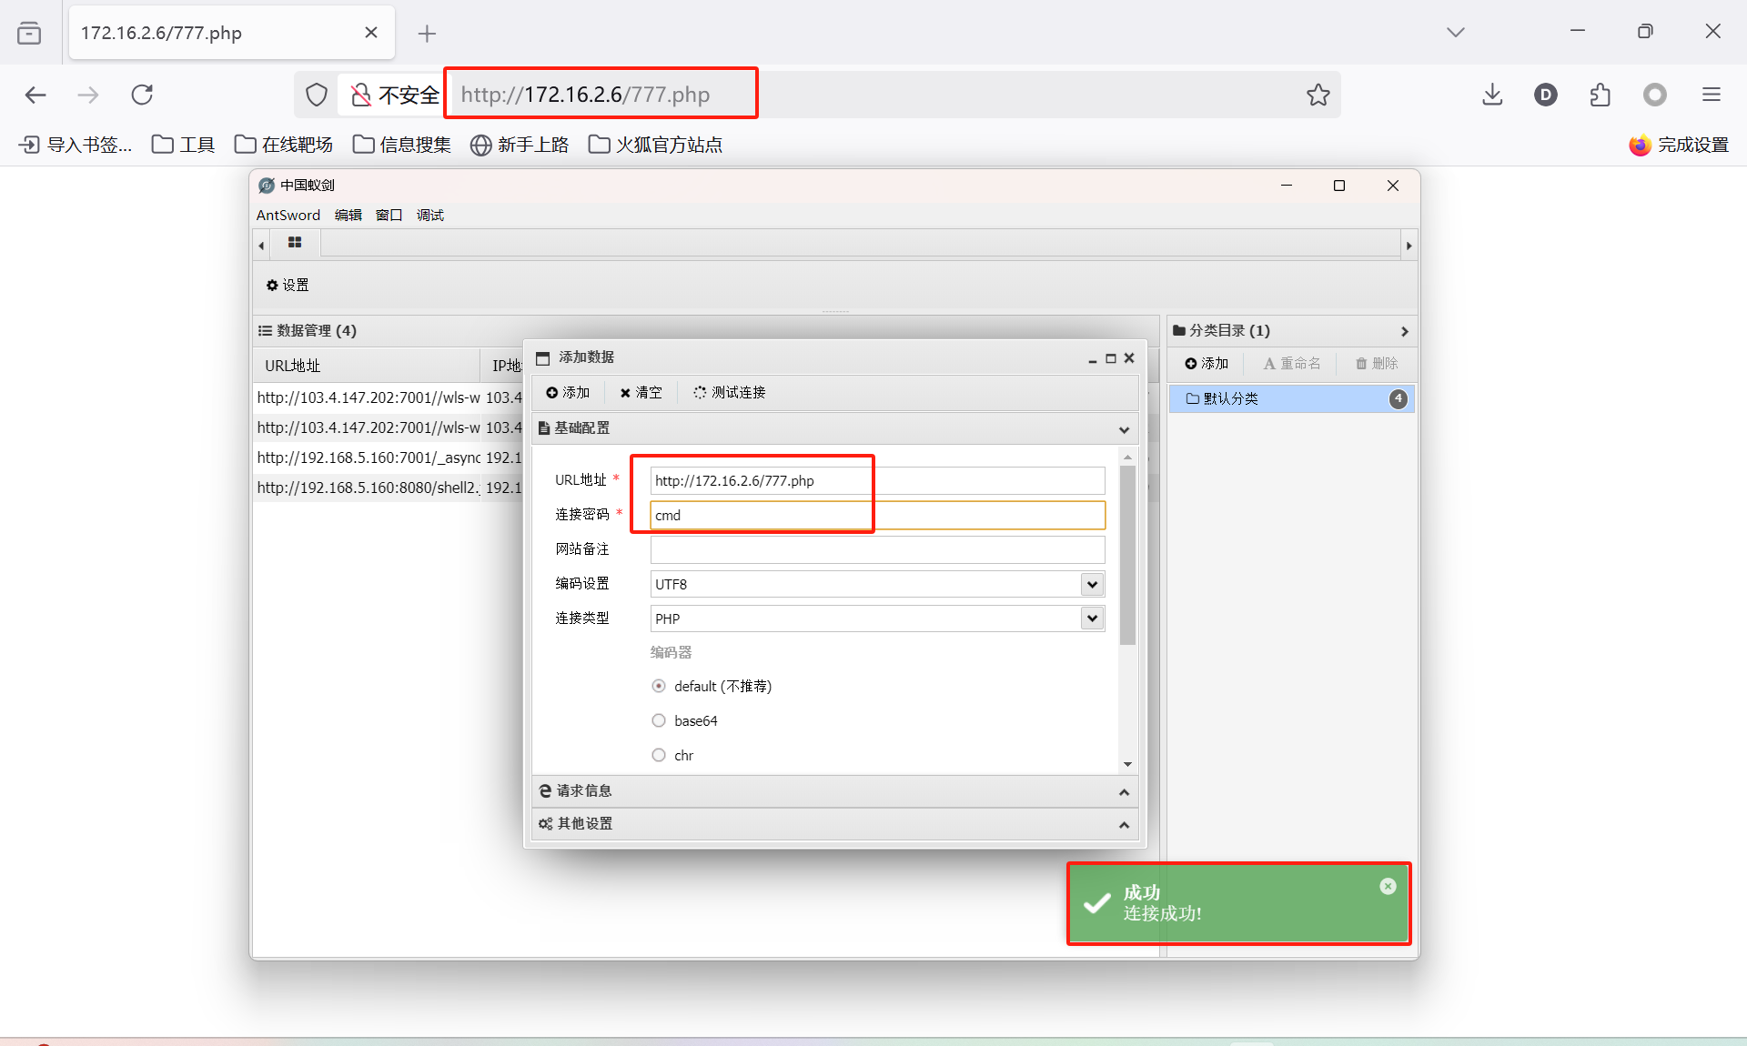Open the Firefox downloads icon
Image resolution: width=1747 pixels, height=1046 pixels.
click(1492, 95)
